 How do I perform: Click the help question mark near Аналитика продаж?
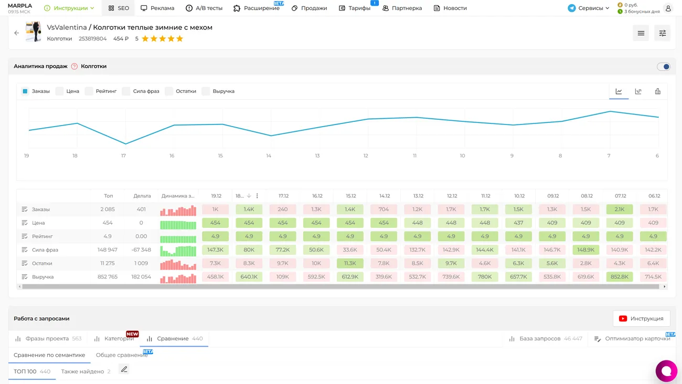pos(74,67)
